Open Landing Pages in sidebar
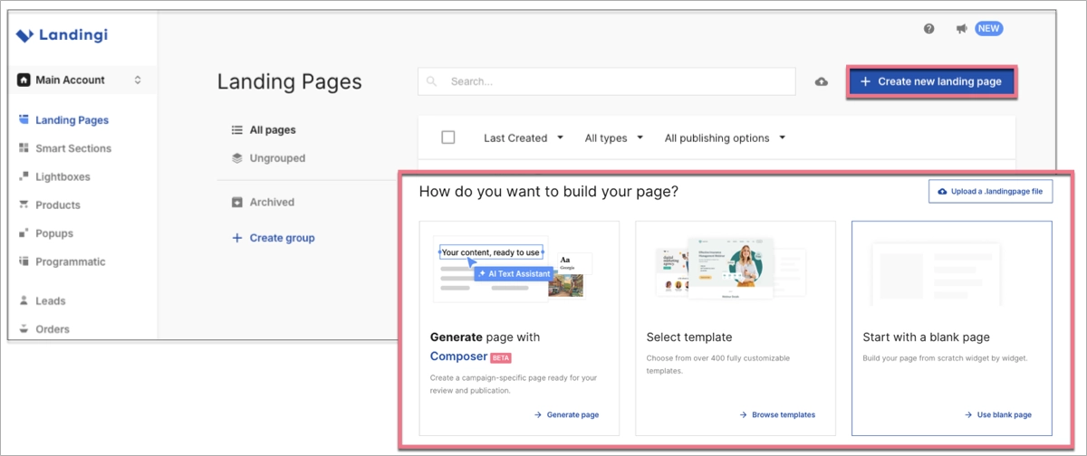1087x456 pixels. coord(72,119)
